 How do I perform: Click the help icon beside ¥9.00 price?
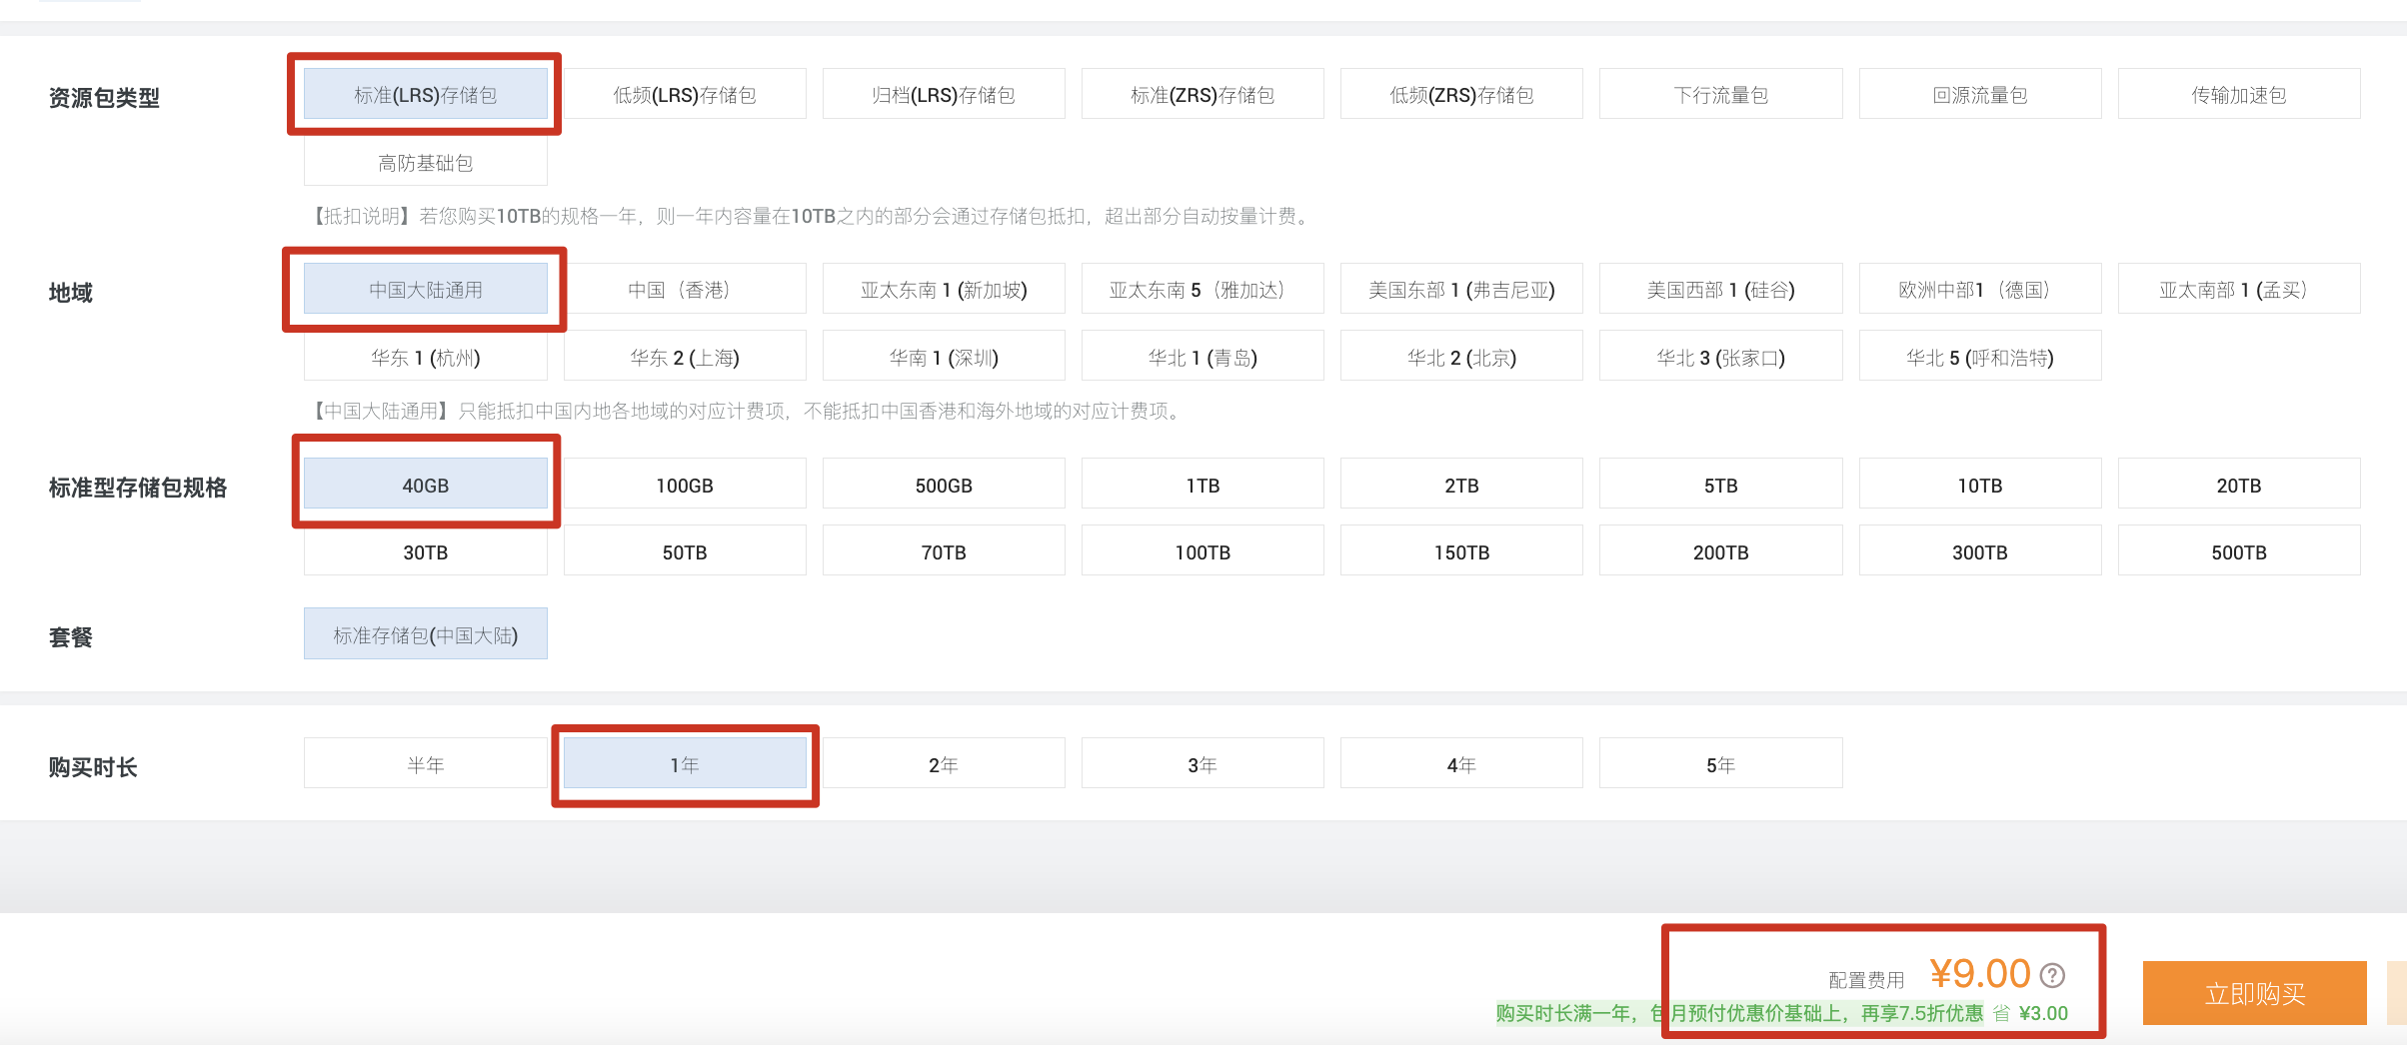click(x=2052, y=974)
